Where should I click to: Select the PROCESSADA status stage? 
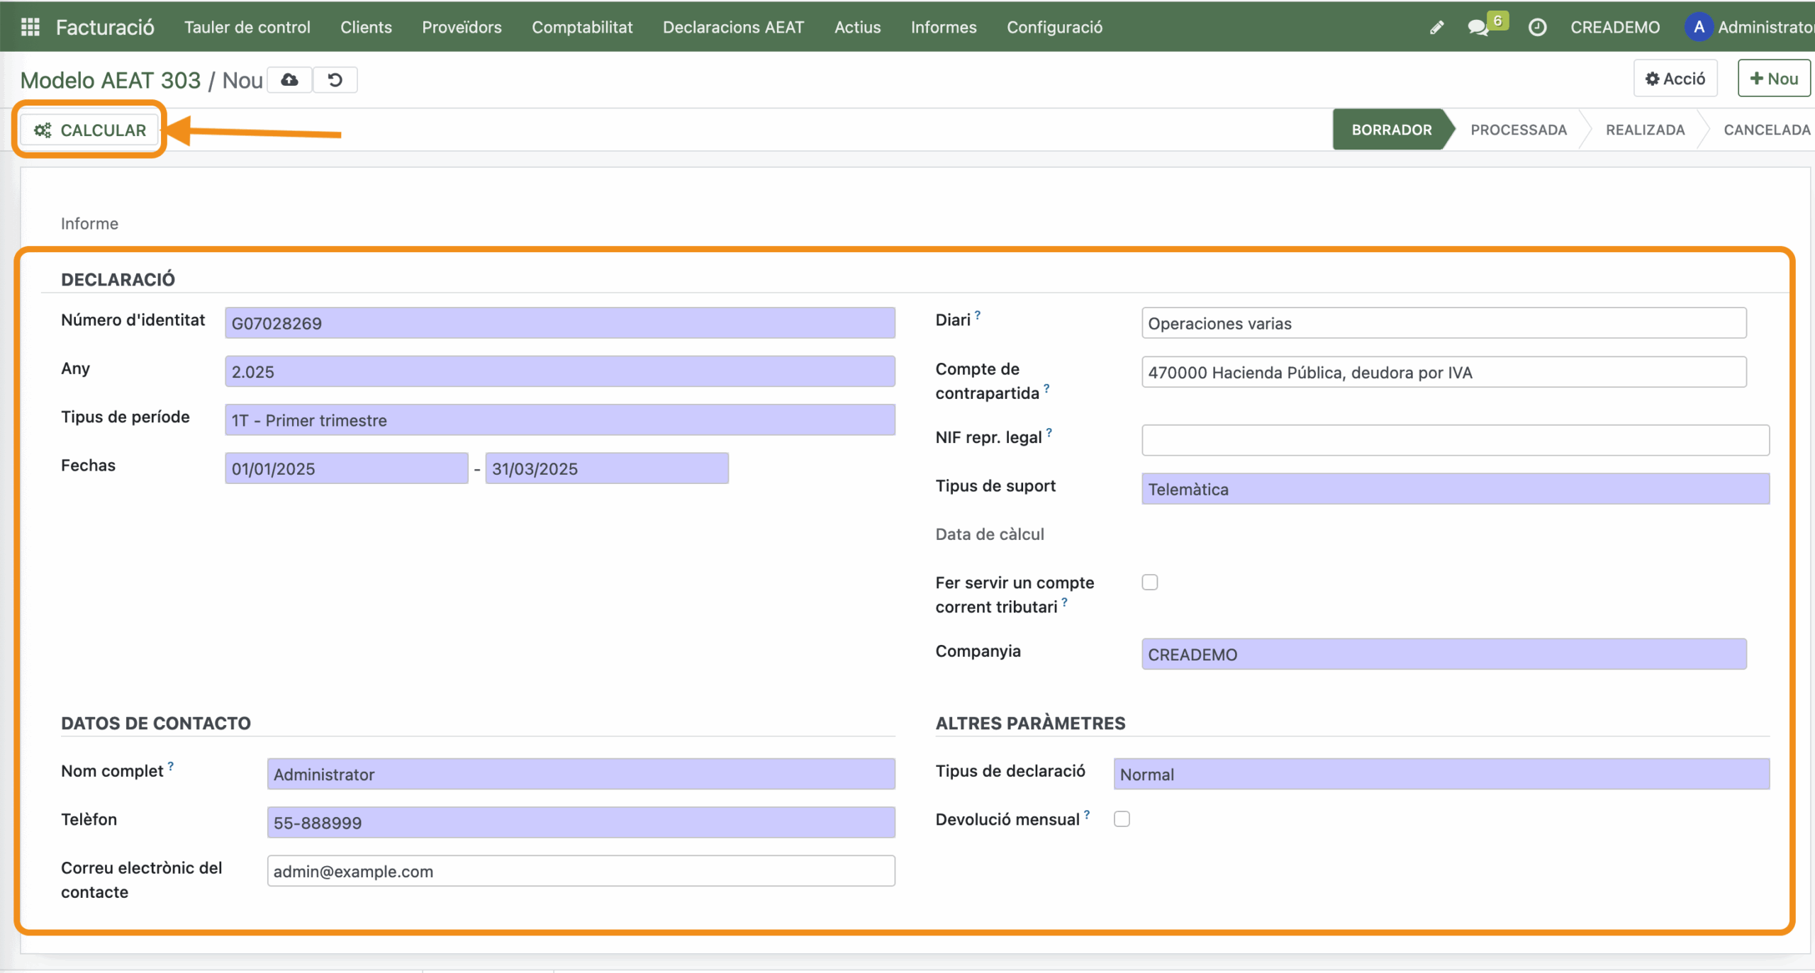(1518, 130)
